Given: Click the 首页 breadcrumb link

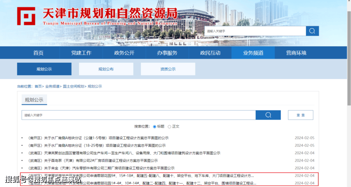Looking at the screenshot, I should pos(38,86).
